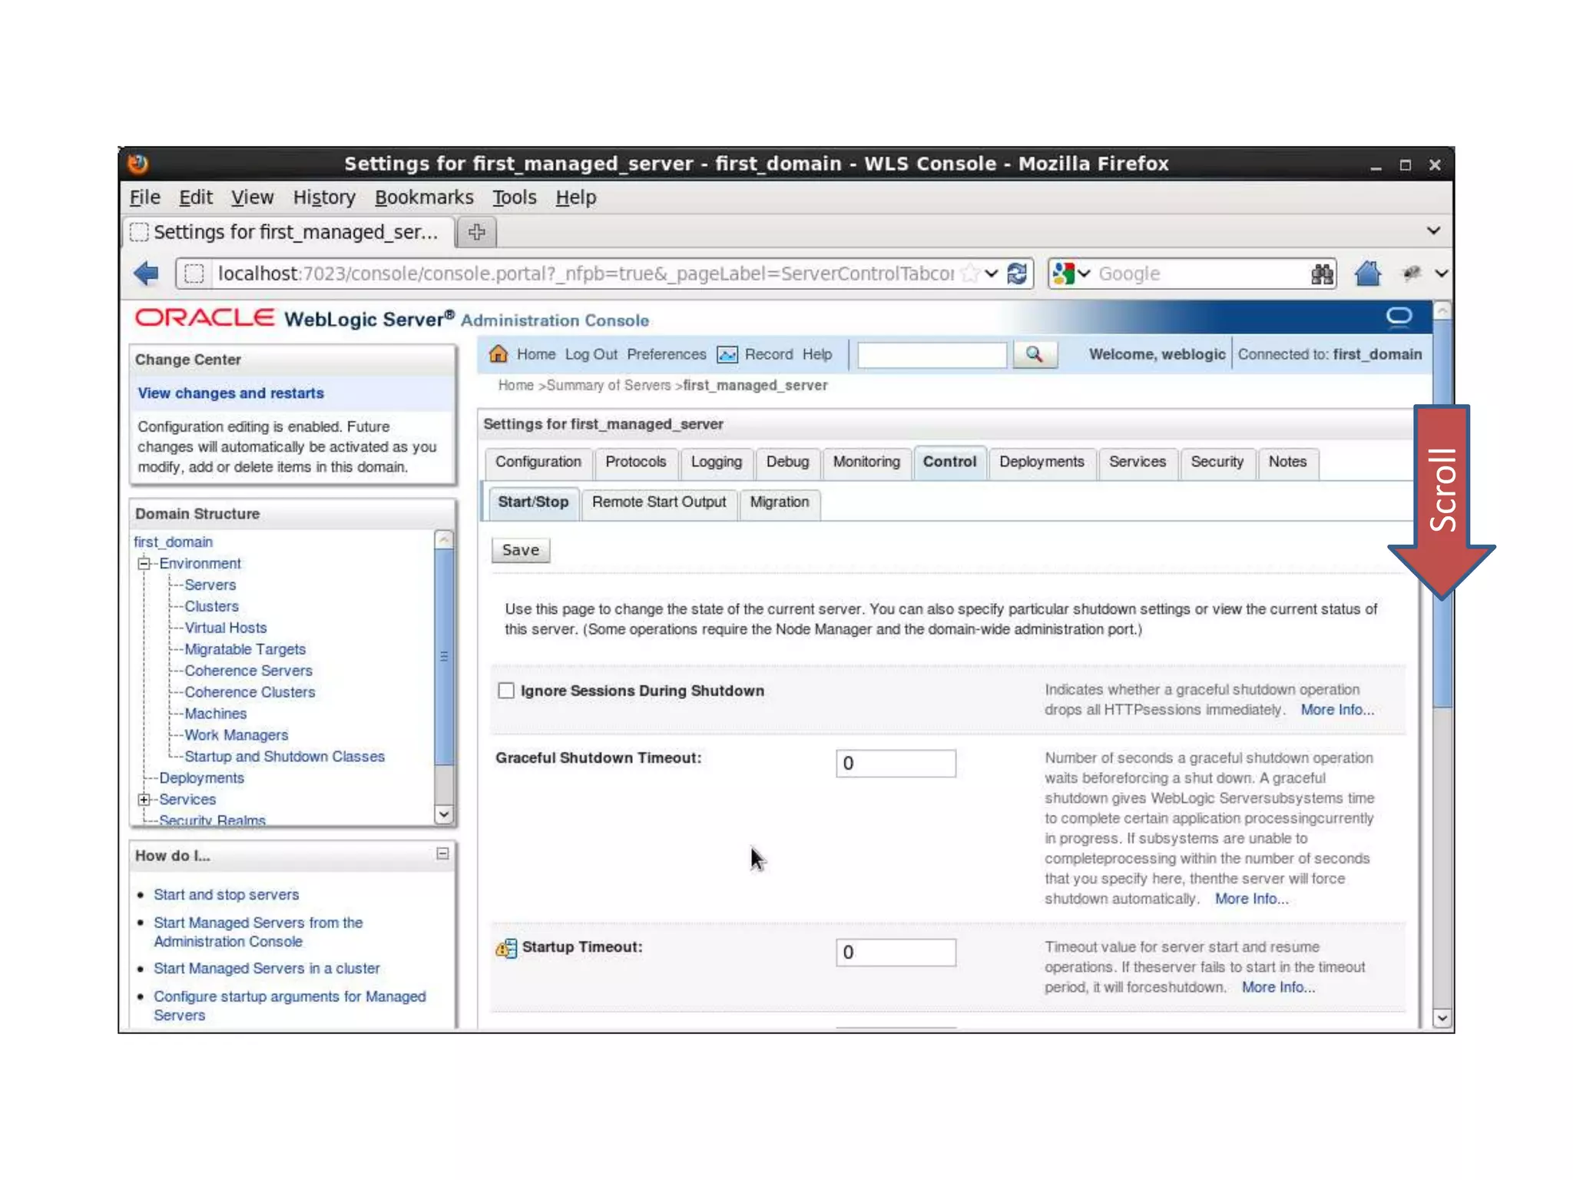Click the console search magnifier button
Viewport: 1573px width, 1180px height.
(x=1034, y=354)
